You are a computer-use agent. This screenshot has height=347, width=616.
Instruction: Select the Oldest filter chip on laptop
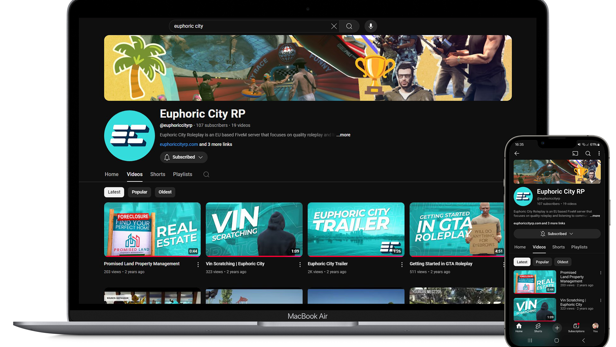pyautogui.click(x=165, y=192)
